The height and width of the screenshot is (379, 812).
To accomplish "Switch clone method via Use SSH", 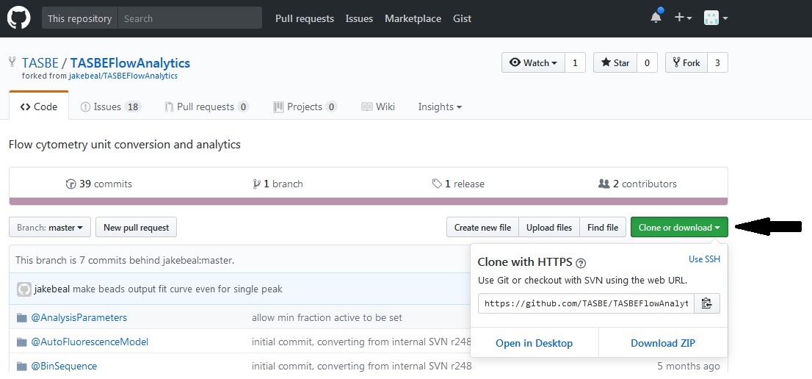I will point(704,259).
